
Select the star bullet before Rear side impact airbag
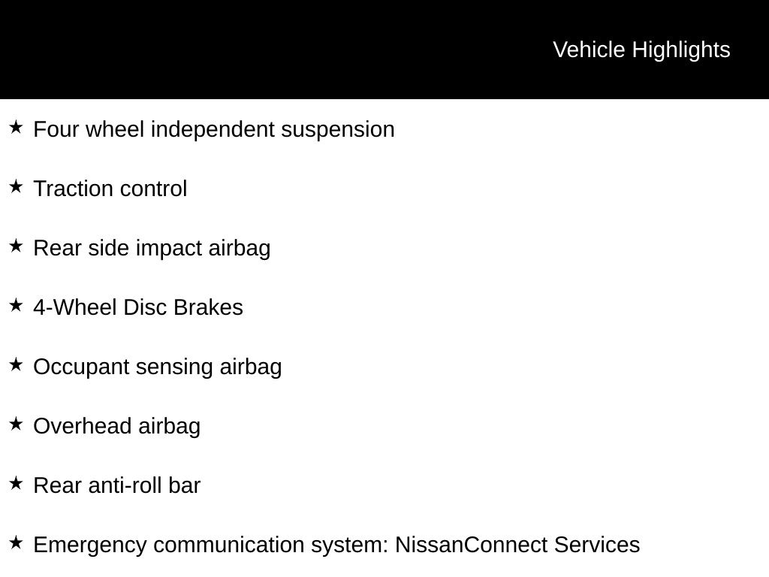click(x=16, y=246)
